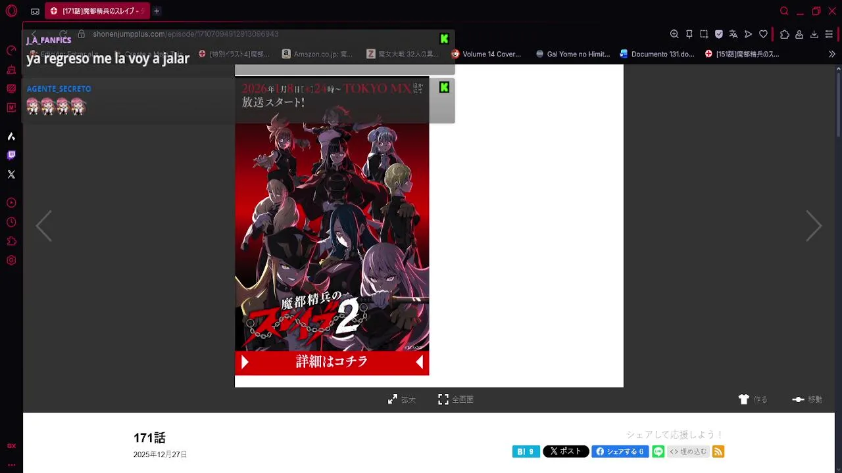Screen dimensions: 842x473
Task: Open the Opera GX main menu logo
Action: 11,11
